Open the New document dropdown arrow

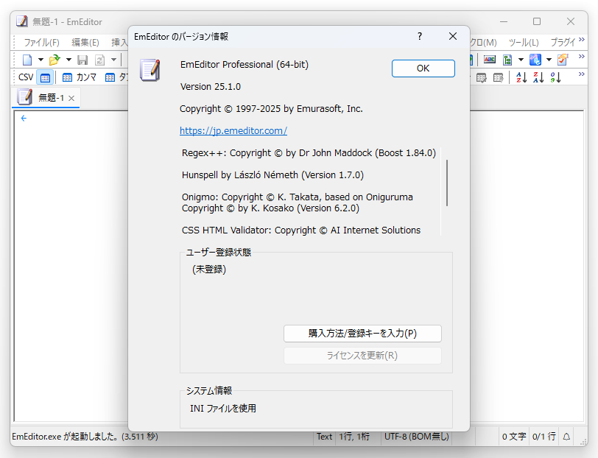point(41,59)
